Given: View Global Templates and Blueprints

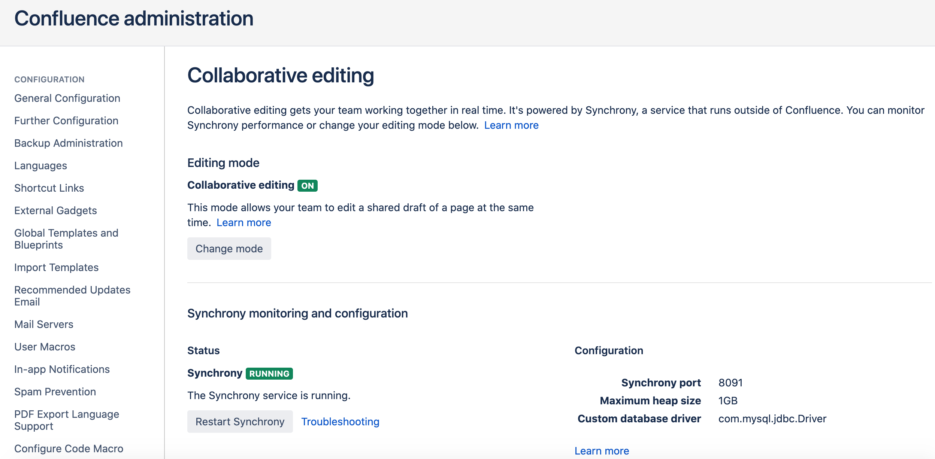Looking at the screenshot, I should 66,238.
